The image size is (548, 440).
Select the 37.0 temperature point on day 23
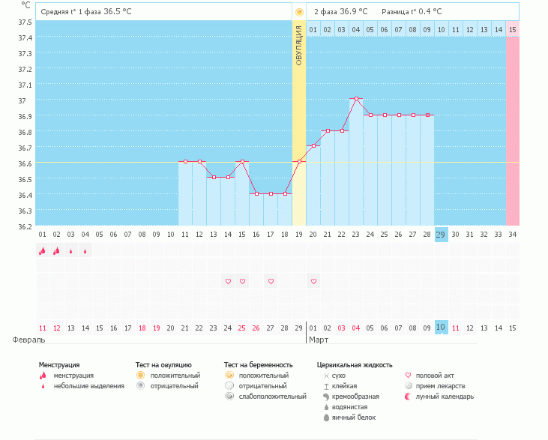click(357, 99)
